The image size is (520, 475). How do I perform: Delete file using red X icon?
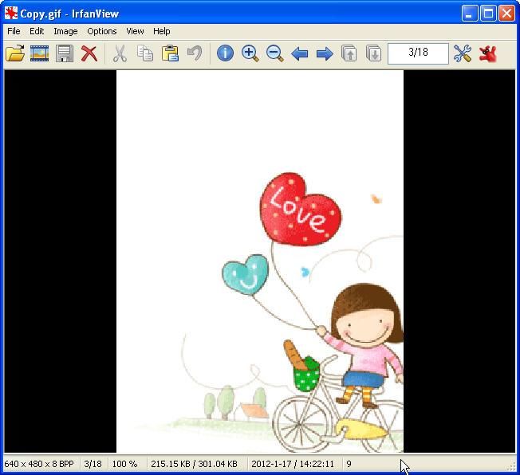[89, 53]
